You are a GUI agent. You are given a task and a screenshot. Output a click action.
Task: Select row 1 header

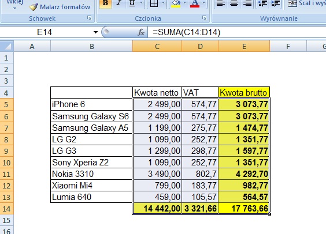click(x=6, y=58)
